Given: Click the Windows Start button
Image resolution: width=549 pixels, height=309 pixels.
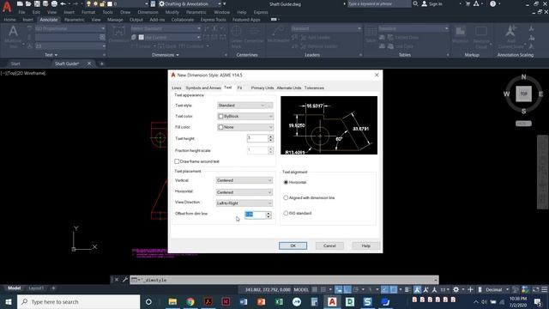Looking at the screenshot, I should click(x=9, y=301).
